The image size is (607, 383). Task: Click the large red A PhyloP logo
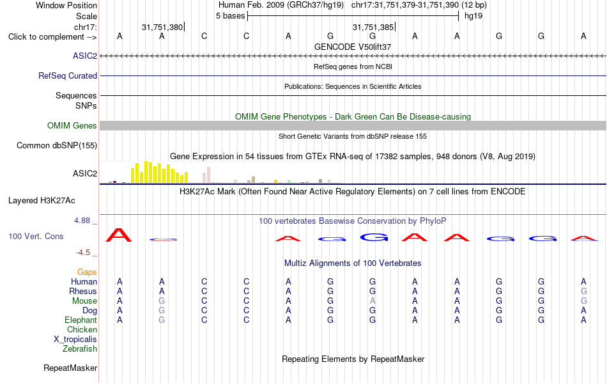coord(119,235)
